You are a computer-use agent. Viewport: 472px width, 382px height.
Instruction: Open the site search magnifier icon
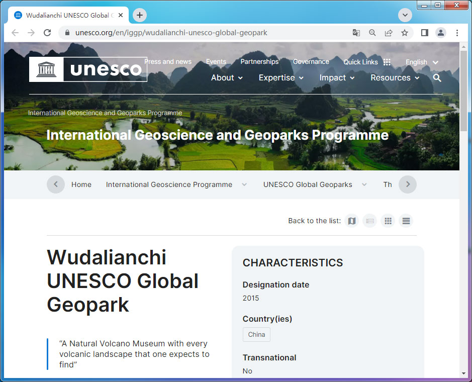point(437,78)
